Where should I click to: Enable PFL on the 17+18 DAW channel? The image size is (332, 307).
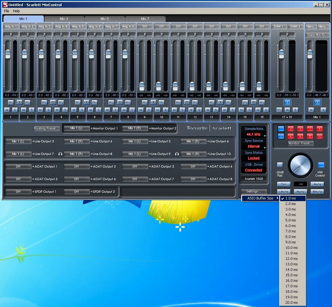(279, 110)
